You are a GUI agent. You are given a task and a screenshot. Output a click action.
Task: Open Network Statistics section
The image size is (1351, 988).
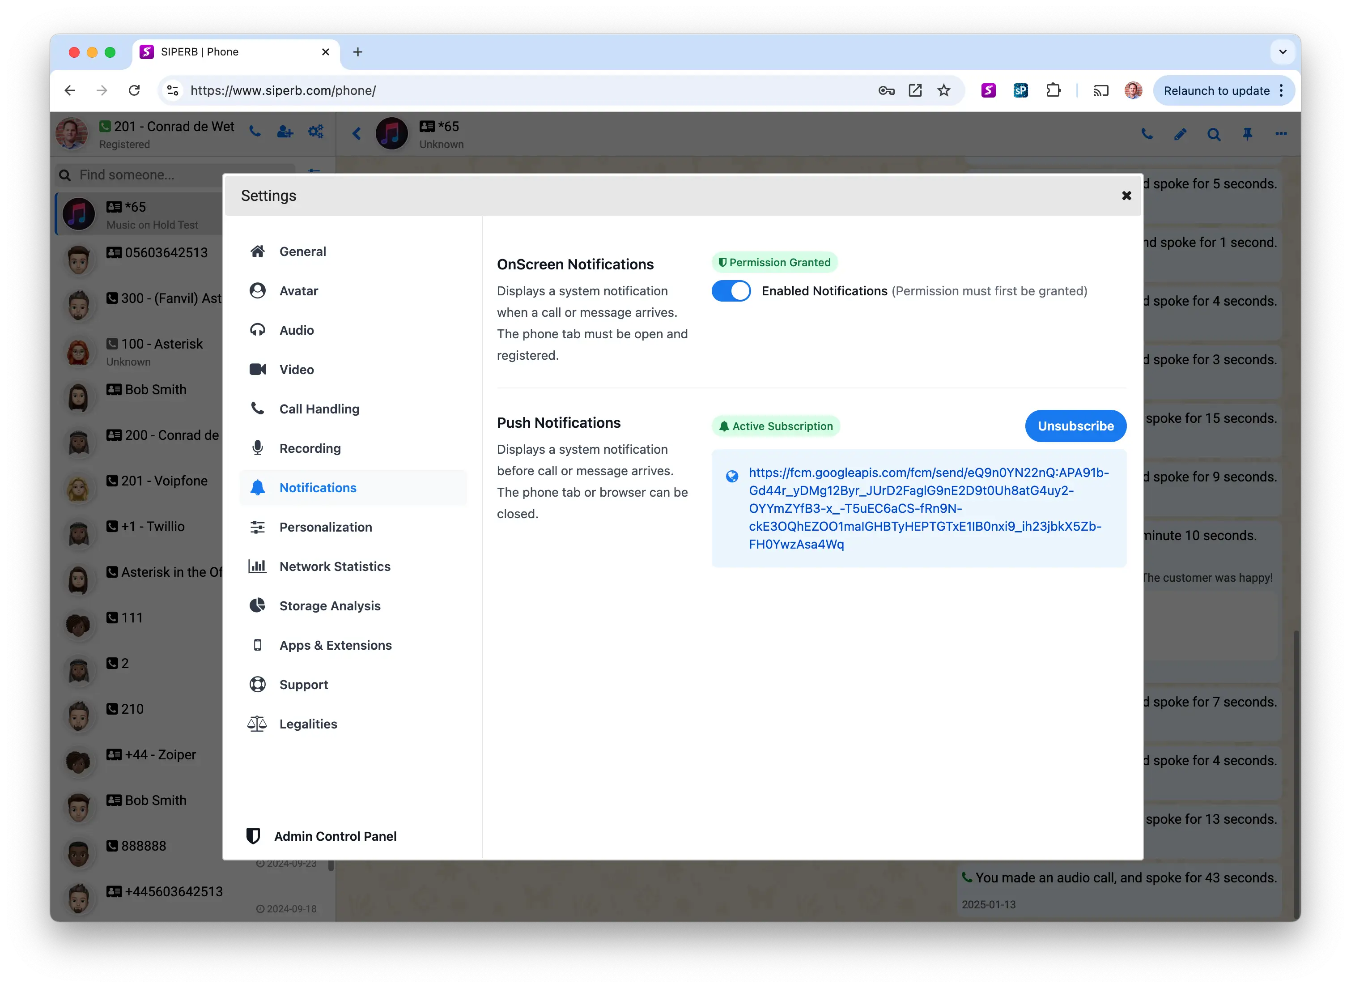click(x=353, y=567)
